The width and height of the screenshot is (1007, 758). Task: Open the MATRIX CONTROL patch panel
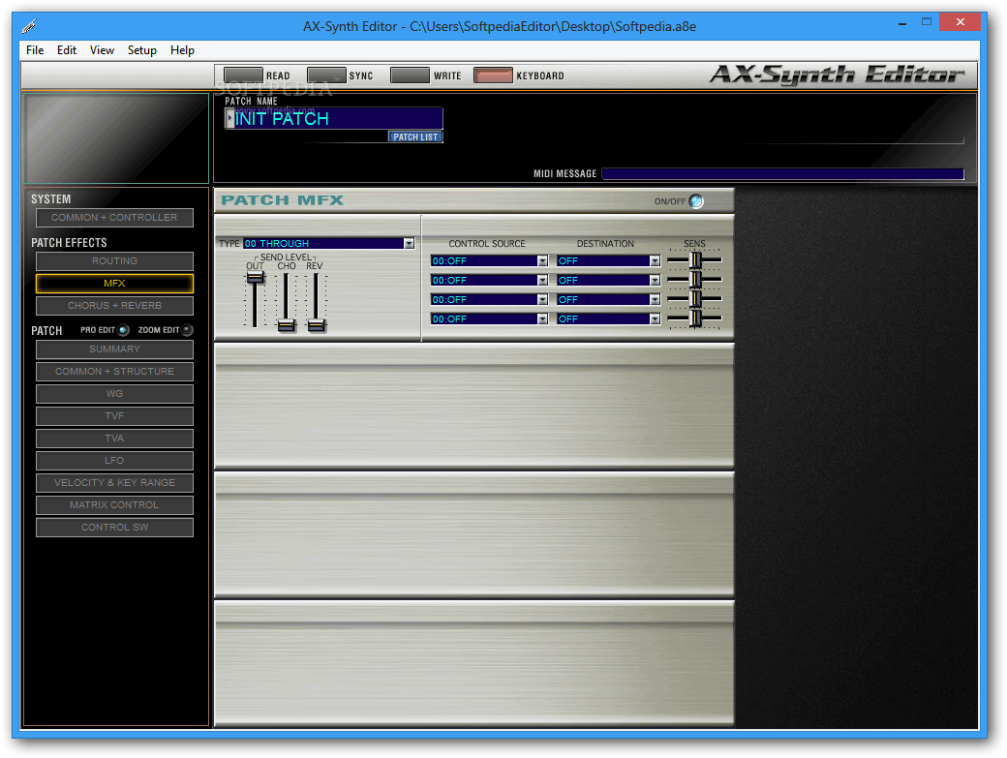[113, 504]
